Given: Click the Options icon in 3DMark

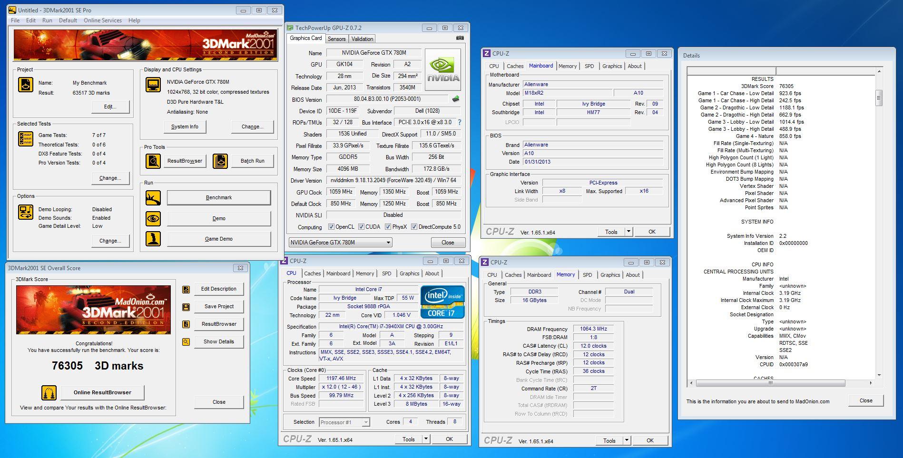Looking at the screenshot, I should coord(26,212).
